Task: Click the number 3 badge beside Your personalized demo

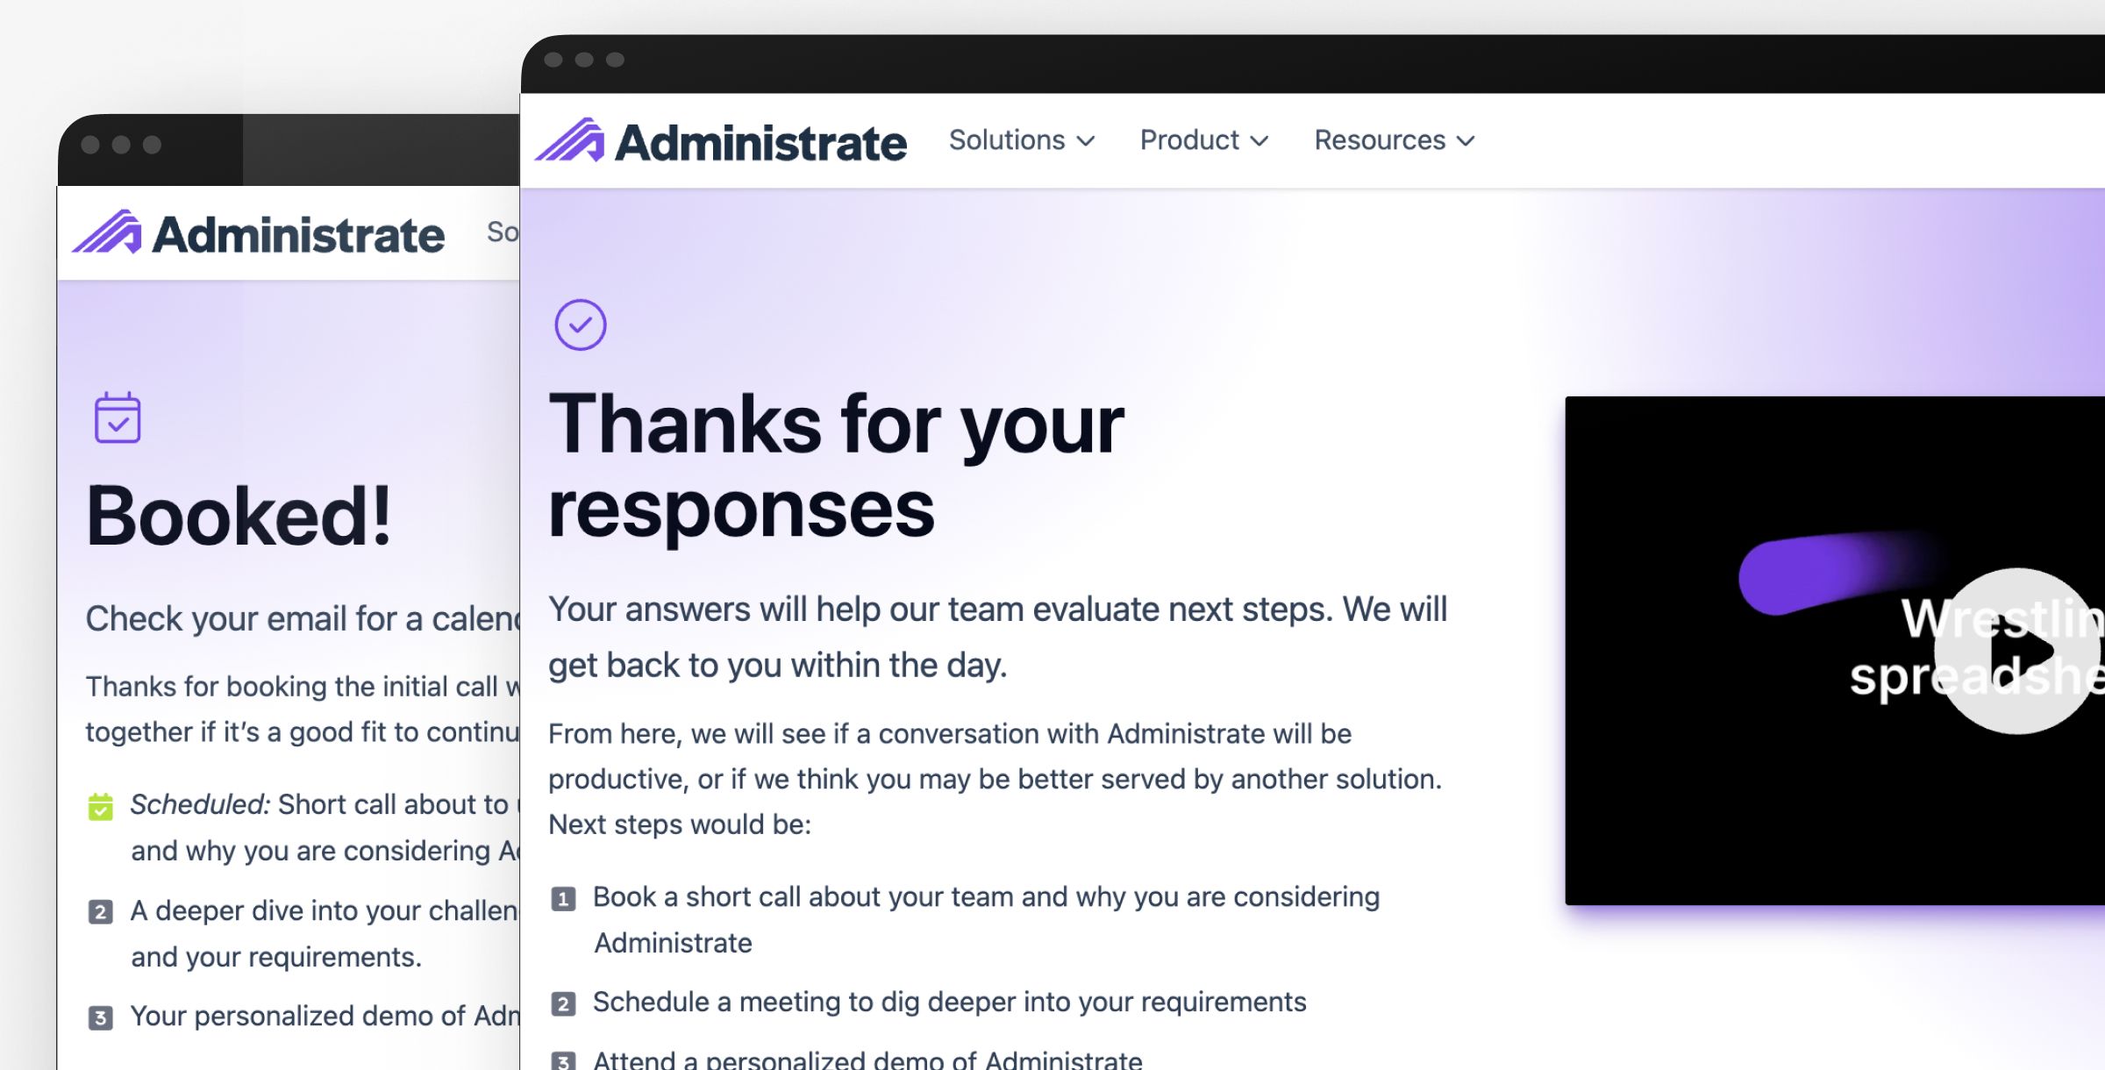Action: point(101,1017)
